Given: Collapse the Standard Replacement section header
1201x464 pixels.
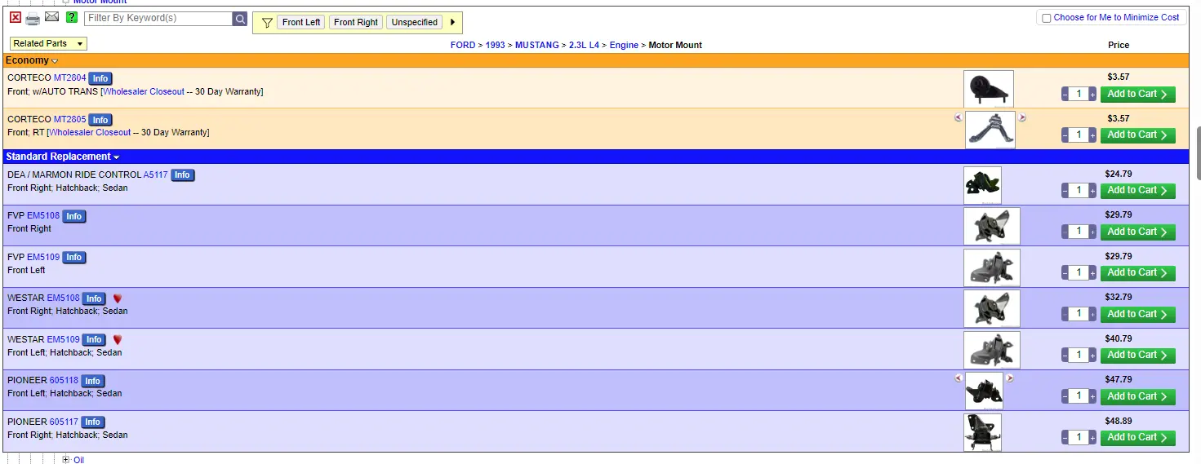Looking at the screenshot, I should [x=62, y=157].
